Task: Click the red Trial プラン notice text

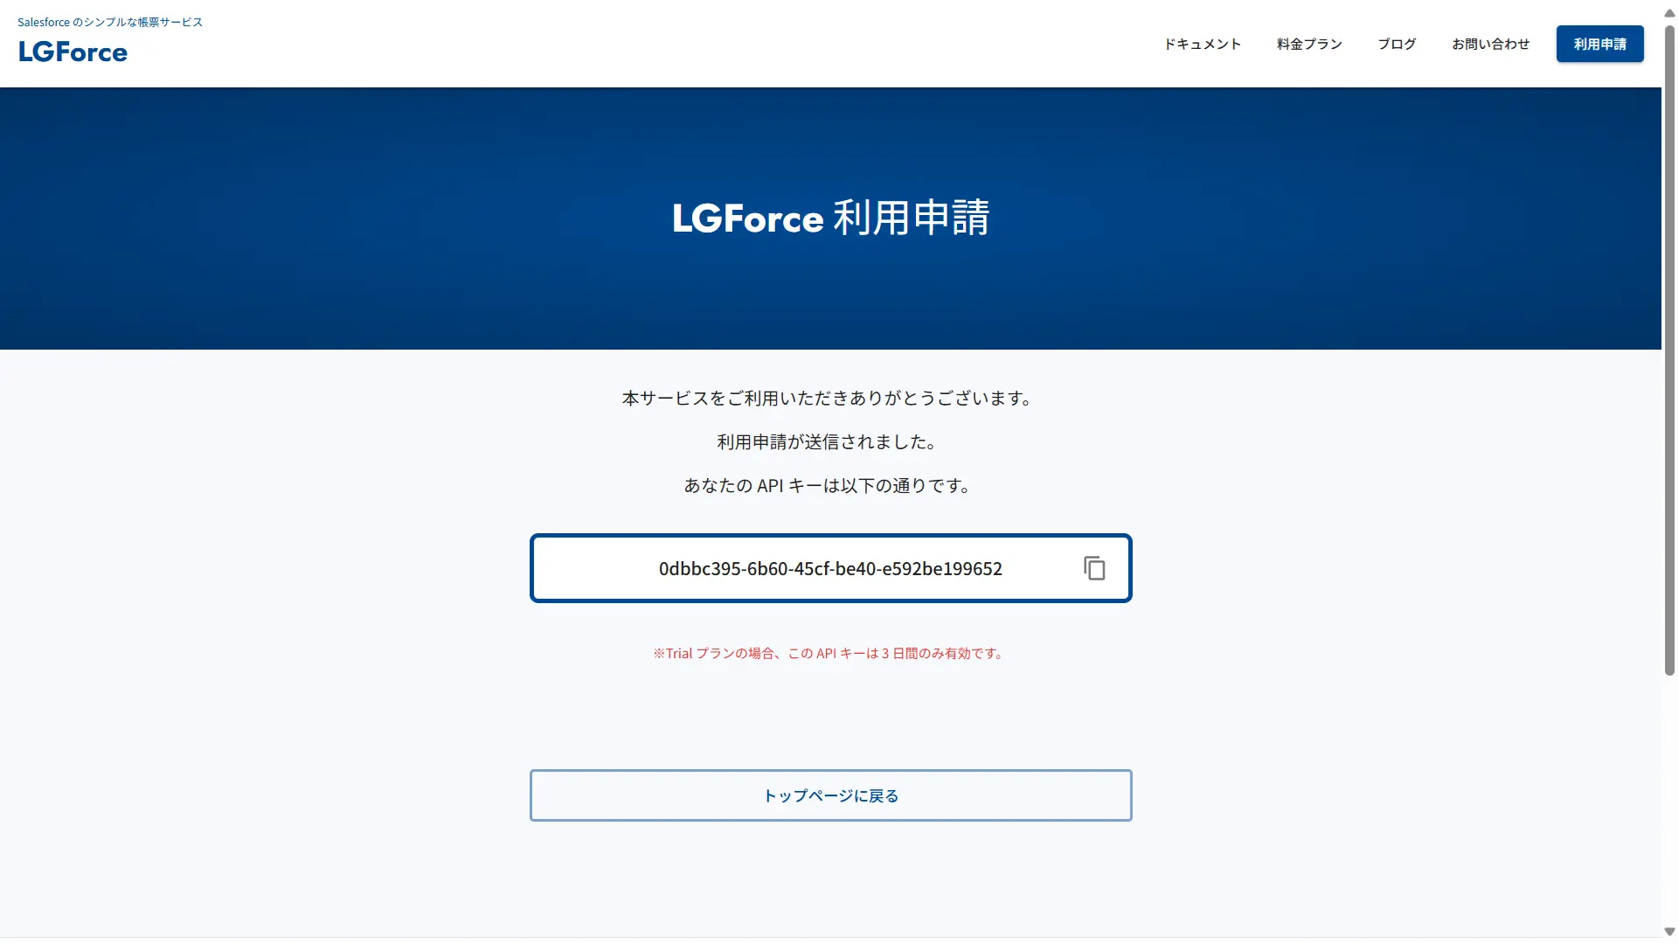Action: pos(829,653)
